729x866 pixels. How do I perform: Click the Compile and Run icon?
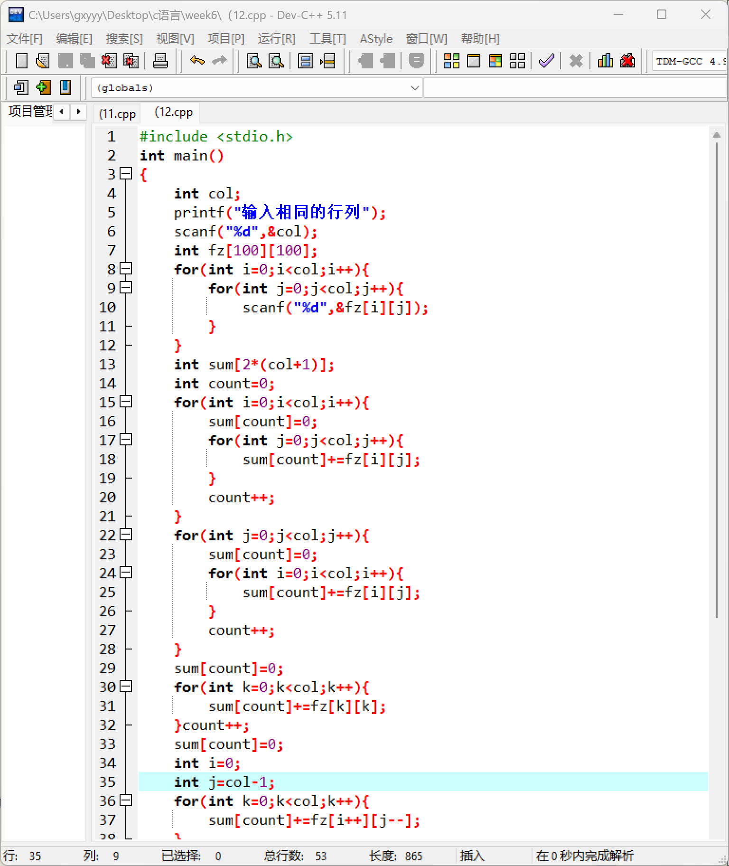(495, 61)
